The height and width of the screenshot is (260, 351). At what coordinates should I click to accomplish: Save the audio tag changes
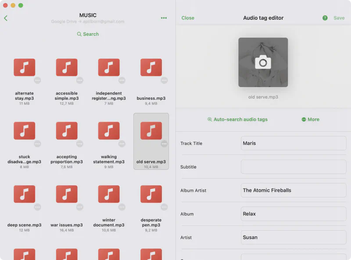339,18
